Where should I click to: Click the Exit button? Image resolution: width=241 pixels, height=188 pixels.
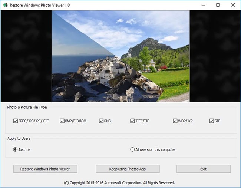[x=203, y=169]
